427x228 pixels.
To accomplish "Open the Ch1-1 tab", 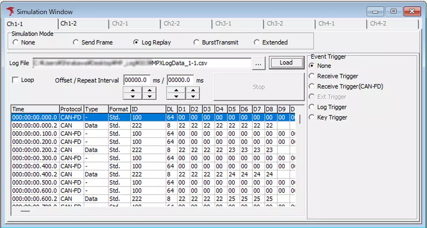I will (15, 24).
